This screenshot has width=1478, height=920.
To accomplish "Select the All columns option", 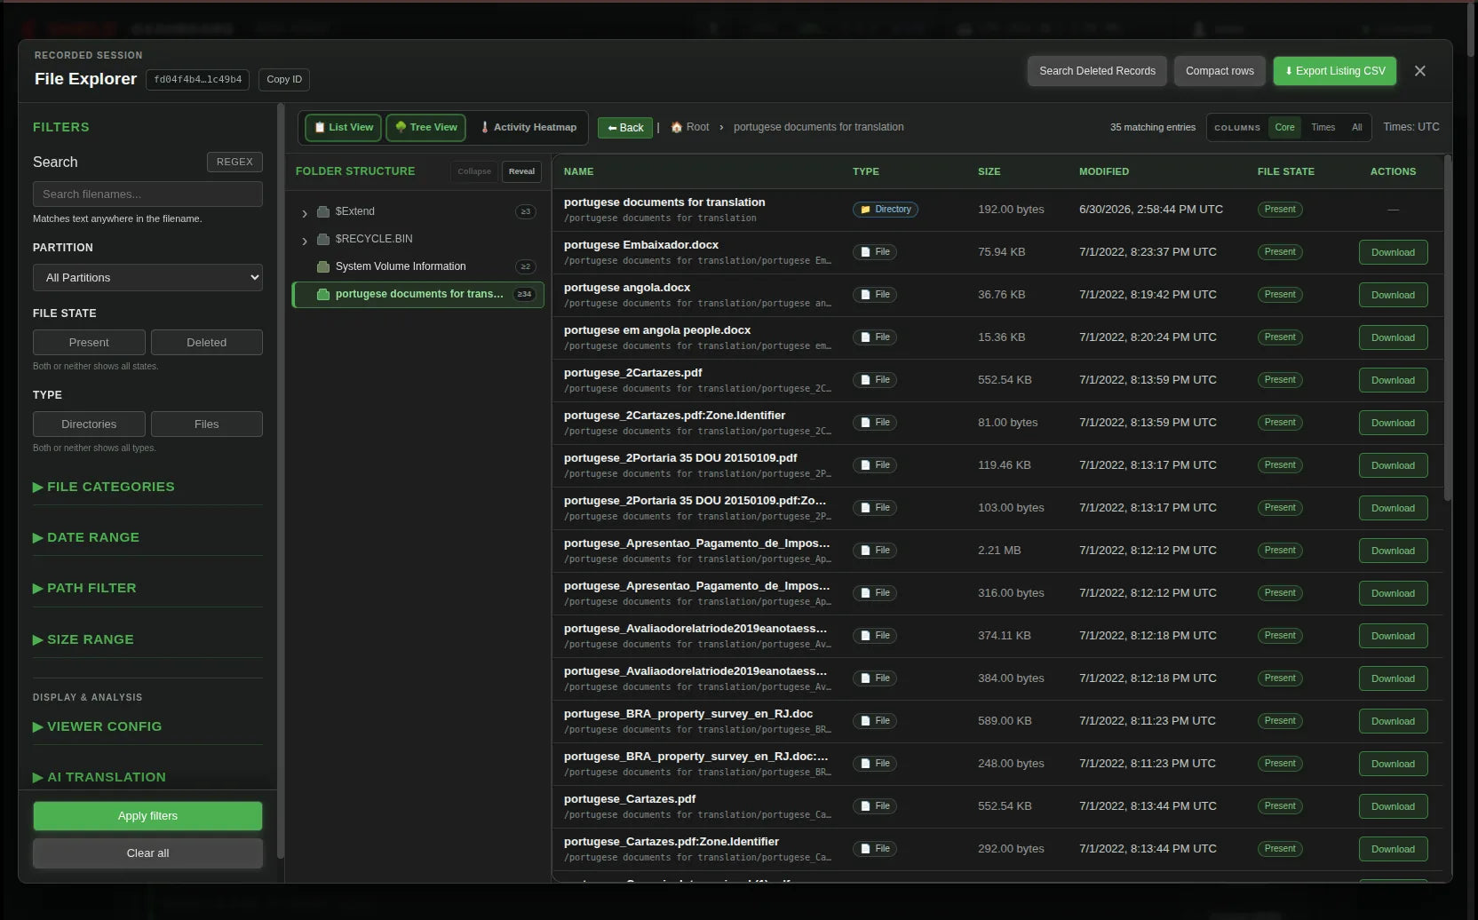I will point(1356,127).
